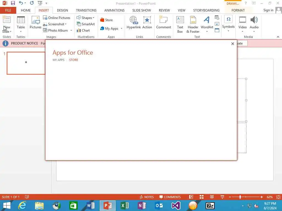Add a Comment
The height and width of the screenshot is (211, 282).
click(164, 22)
